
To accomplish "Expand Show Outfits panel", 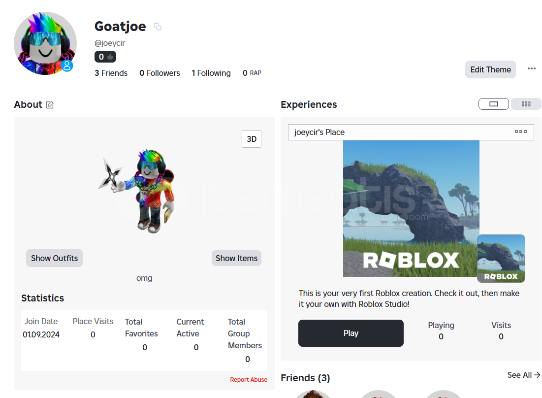I will tap(54, 258).
